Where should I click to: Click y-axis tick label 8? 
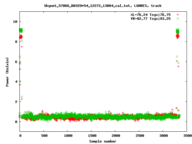pos(16,42)
